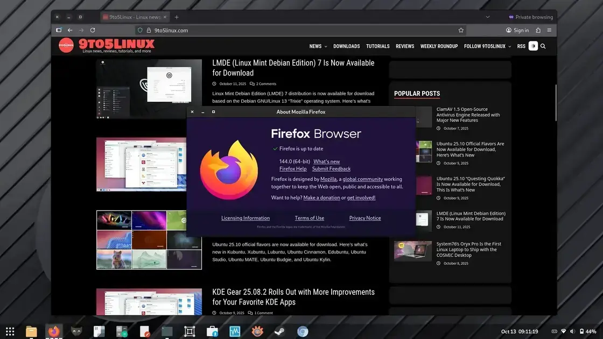The height and width of the screenshot is (339, 603).
Task: Open the Firefox extensions icon
Action: click(x=538, y=30)
